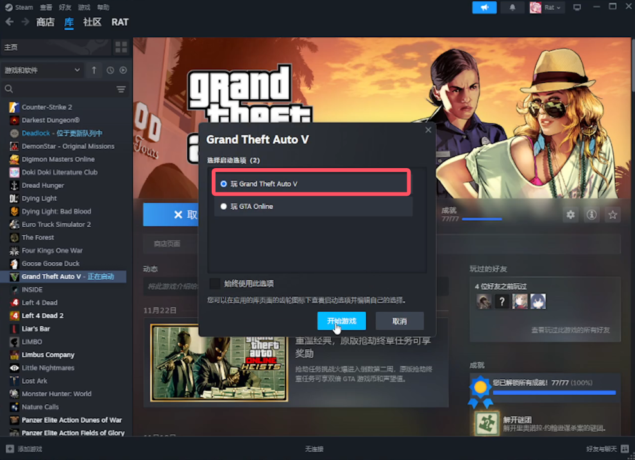Viewport: 635px width, 460px height.
Task: Click the add game plus icon
Action: pos(10,448)
